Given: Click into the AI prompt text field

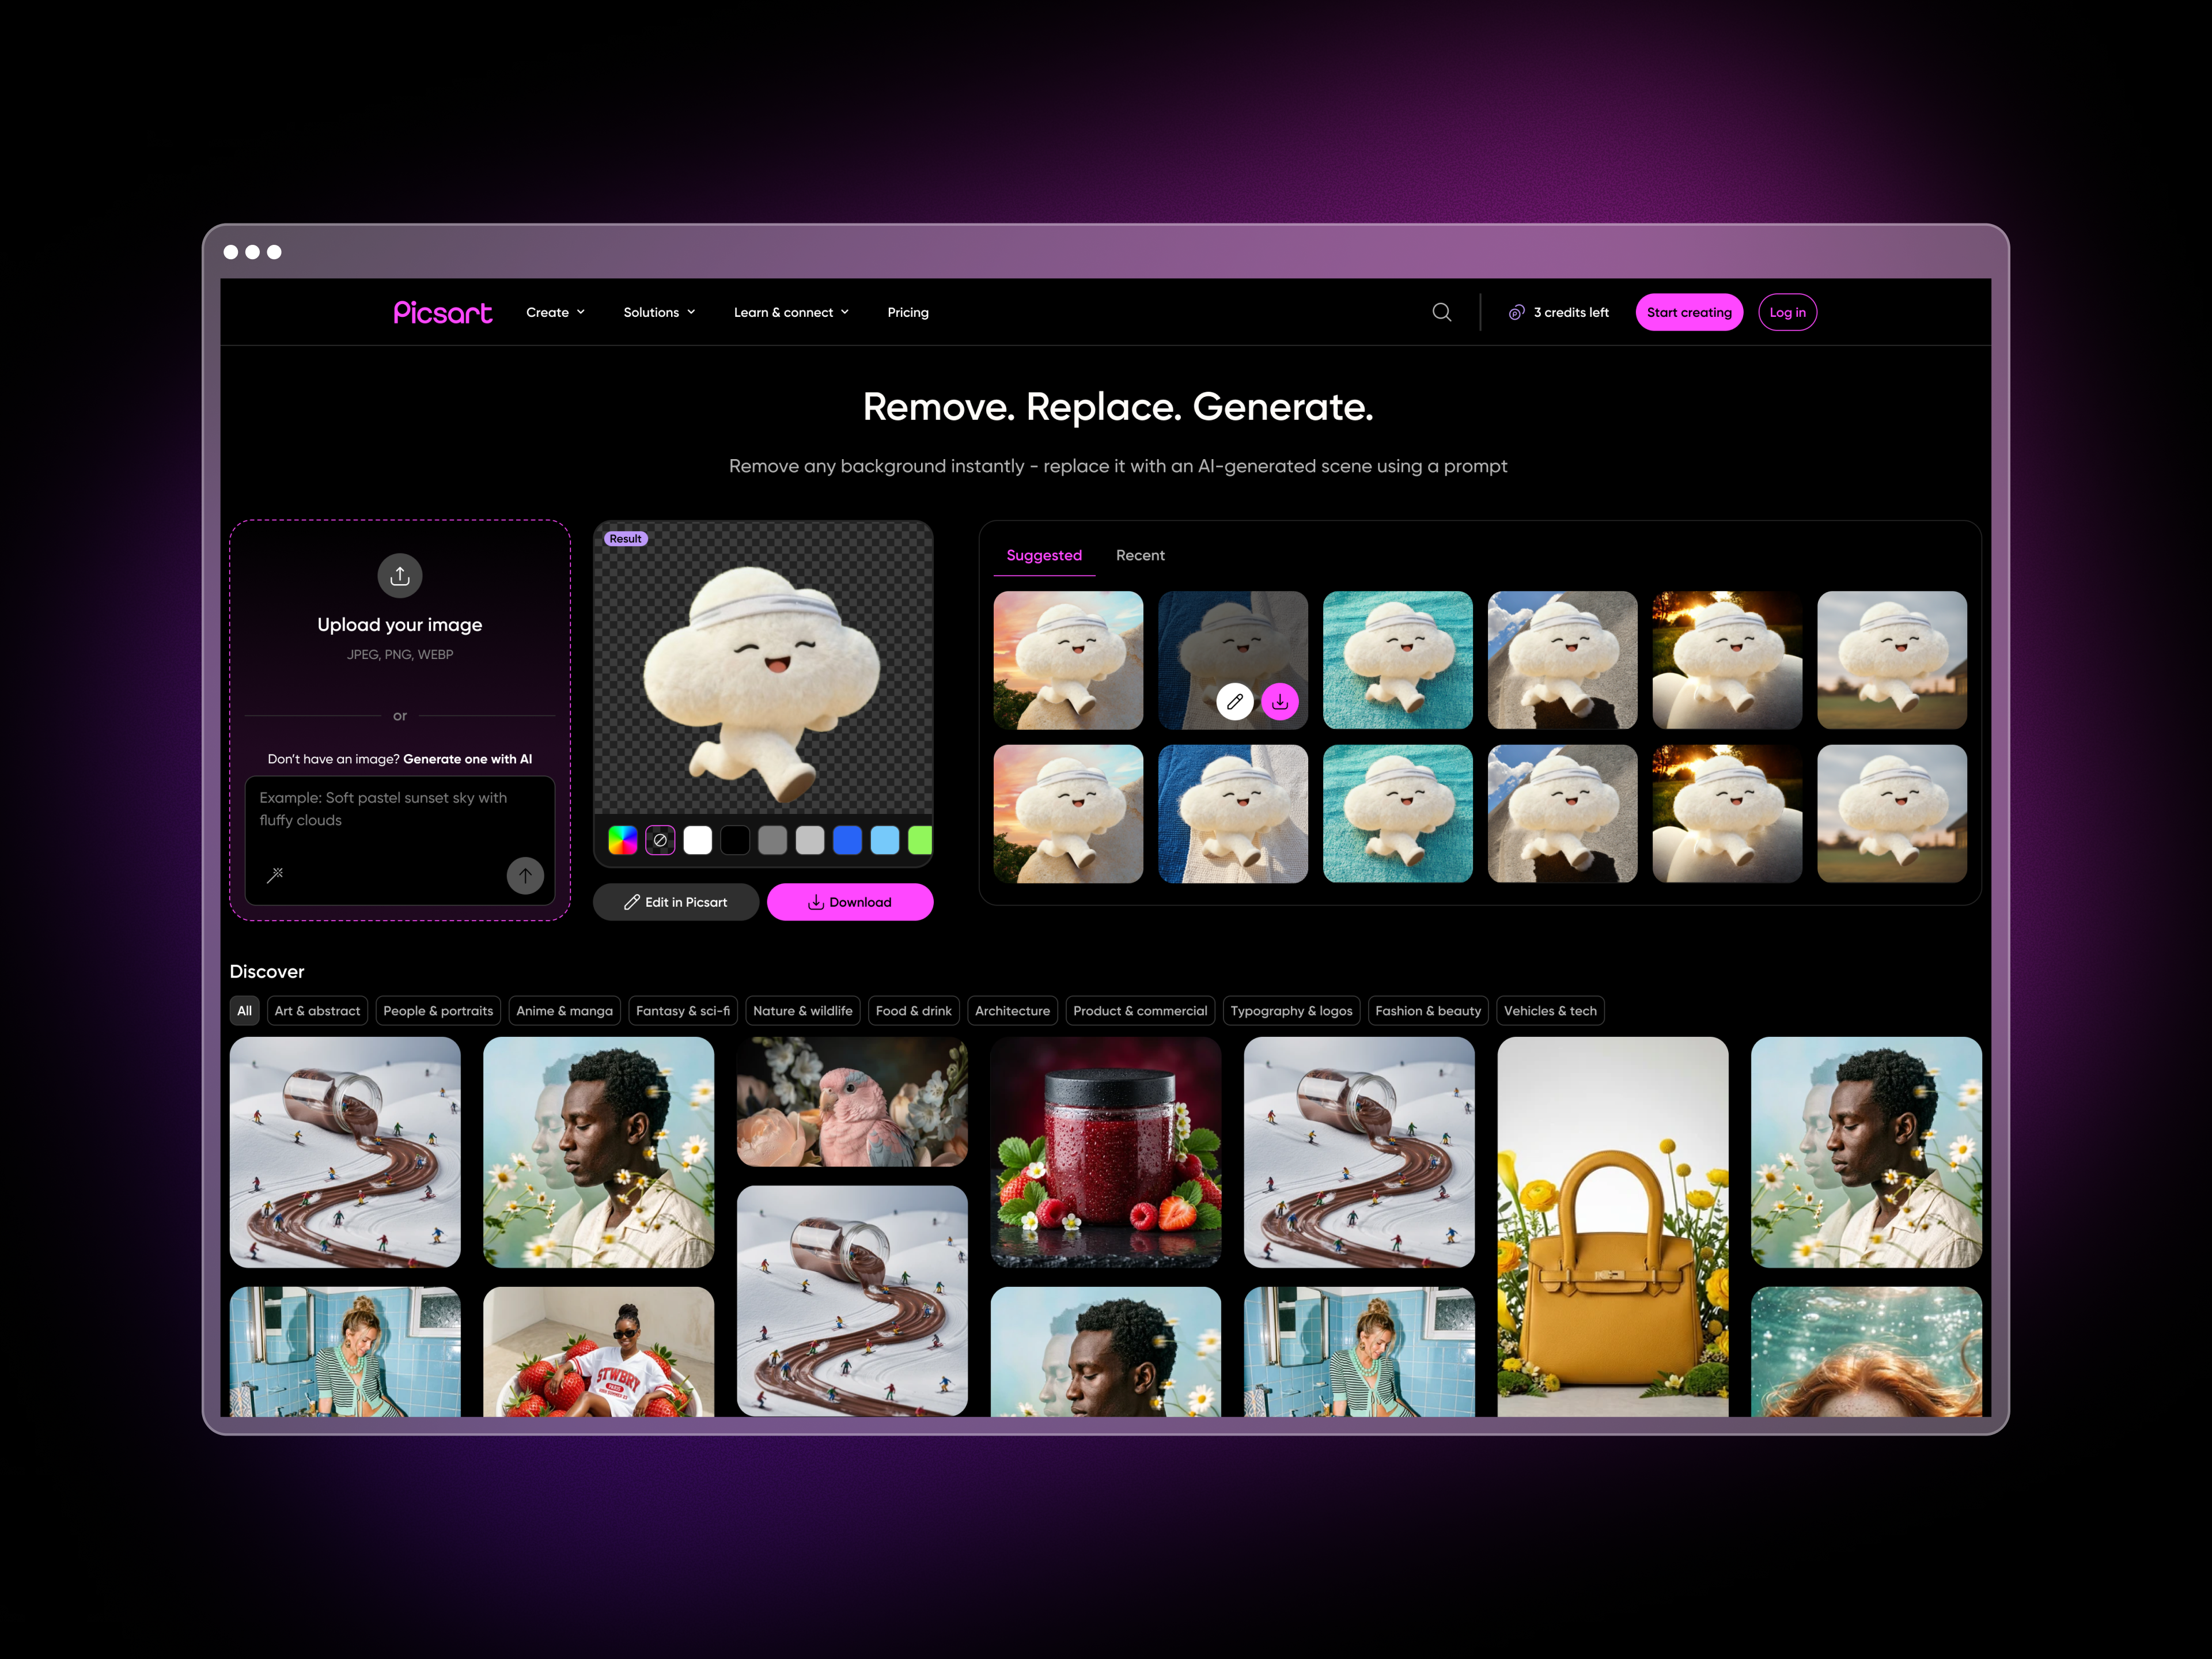Looking at the screenshot, I should click(400, 841).
